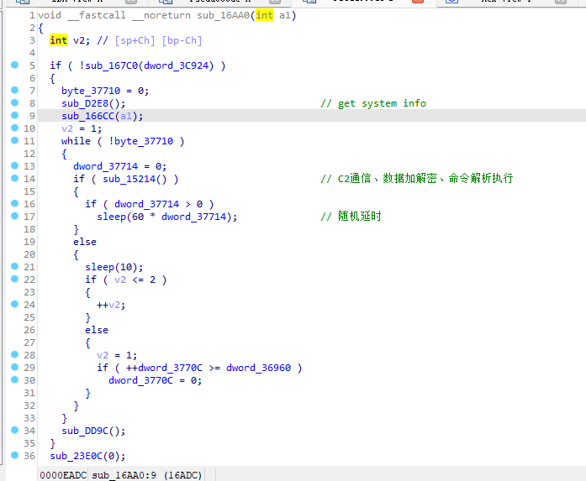
Task: Select byte_37710 assignment on line 7
Action: point(91,91)
